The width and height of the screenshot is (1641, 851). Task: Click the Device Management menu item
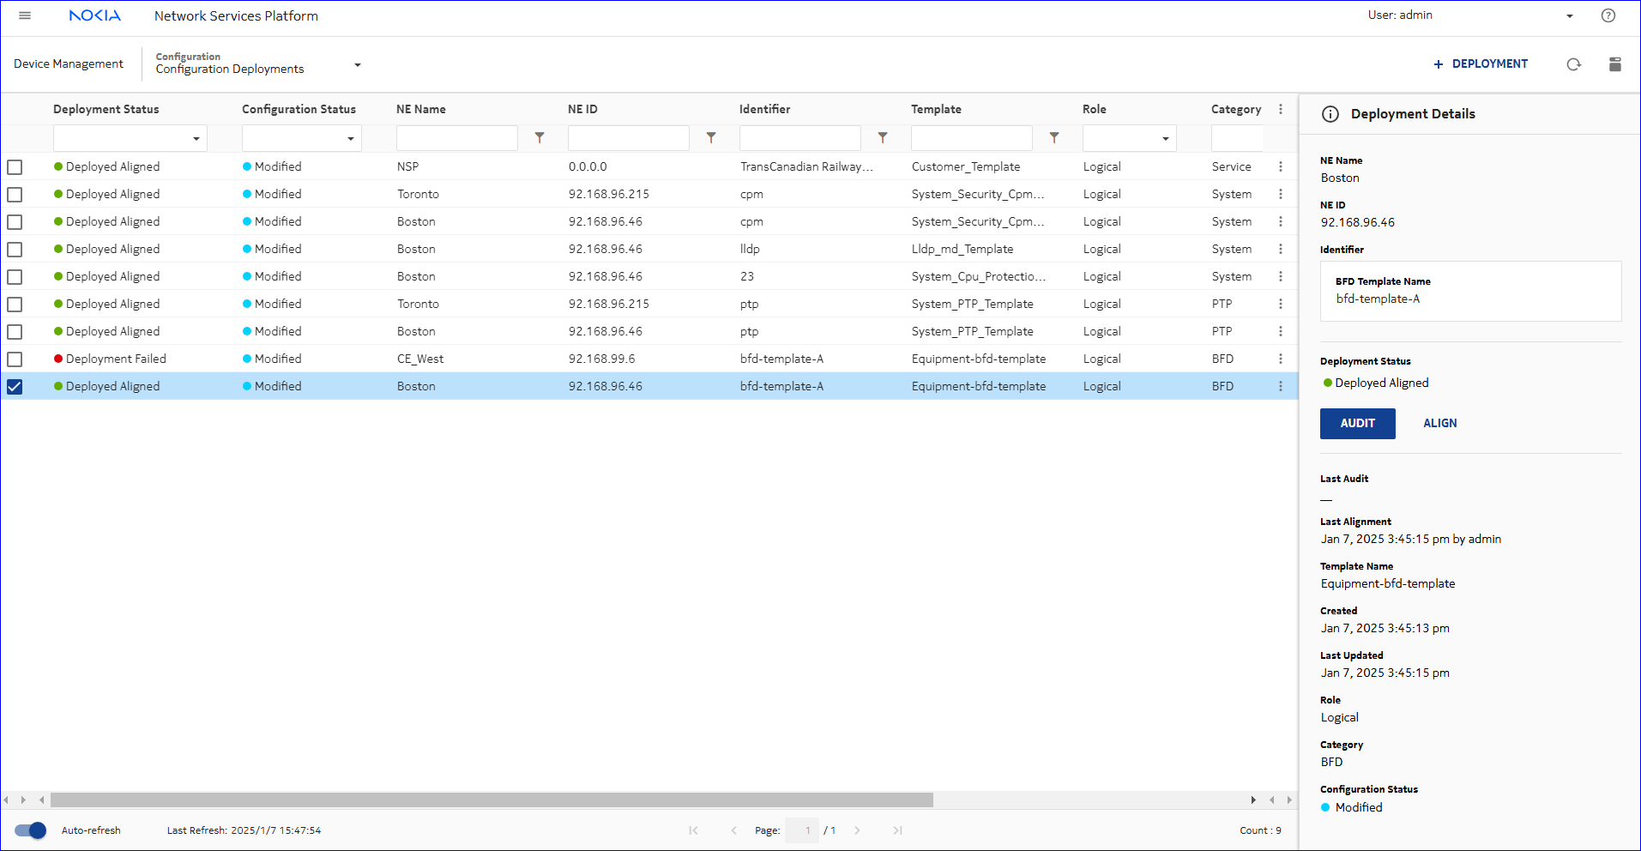point(69,64)
